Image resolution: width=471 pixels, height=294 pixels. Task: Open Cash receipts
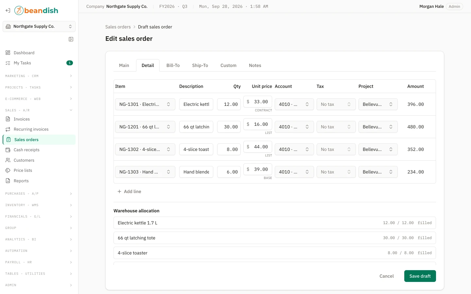tap(39, 150)
